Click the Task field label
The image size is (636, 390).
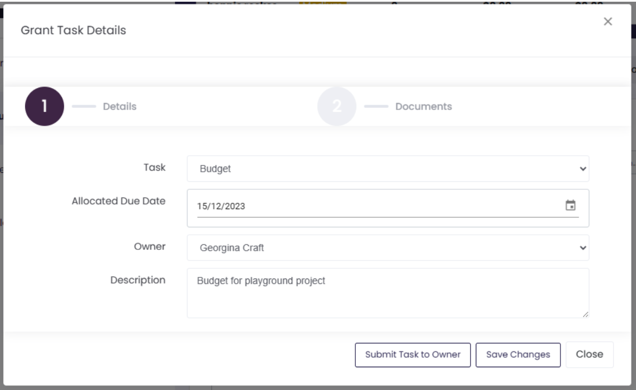pyautogui.click(x=155, y=167)
